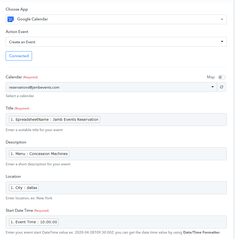Viewport: 235px width, 239px height.
Task: Click the Start Date Time label
Action: coord(27,210)
